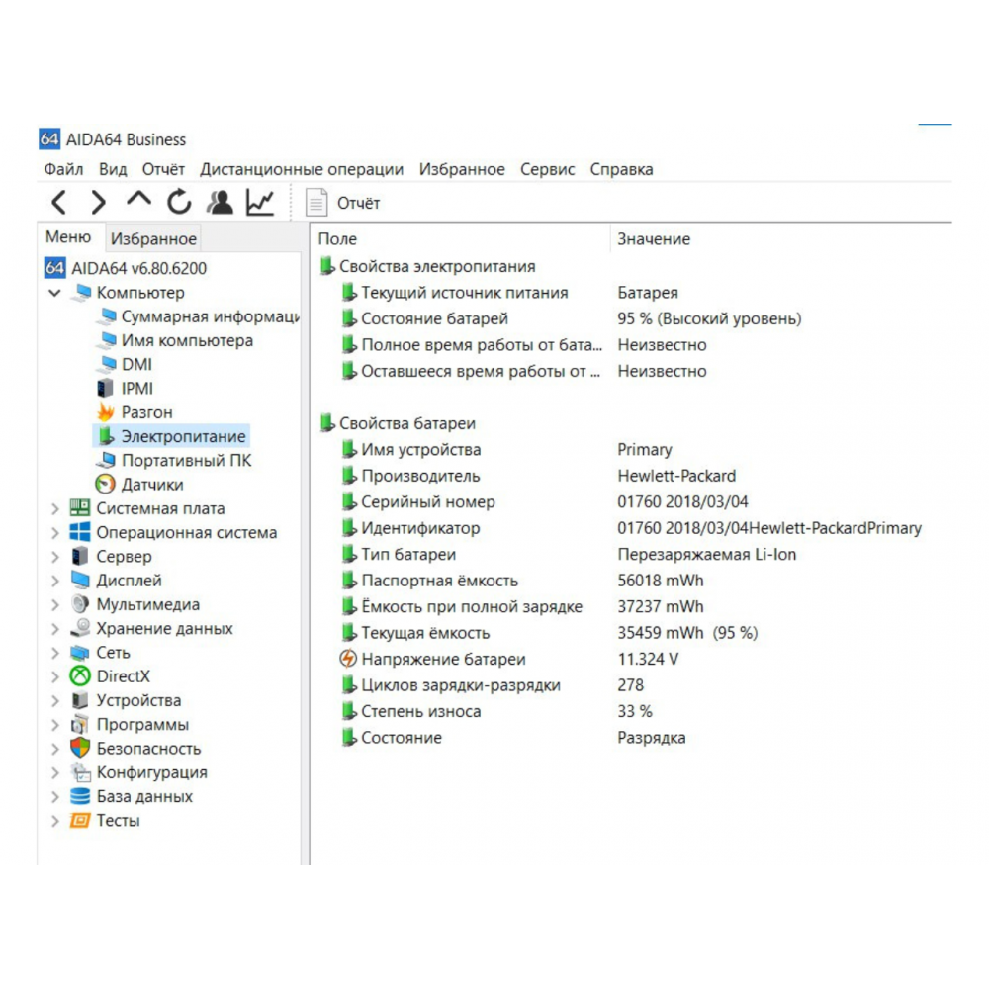Click the report document icon in toolbar
Viewport: 989px width, 989px height.
point(316,203)
